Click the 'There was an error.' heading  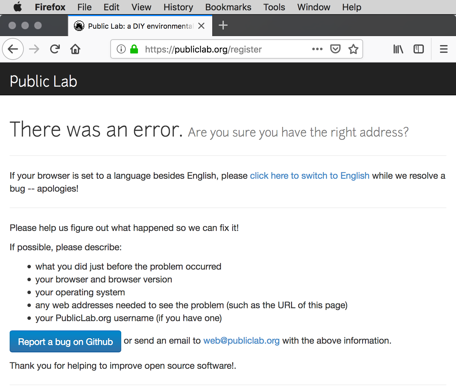coord(96,129)
